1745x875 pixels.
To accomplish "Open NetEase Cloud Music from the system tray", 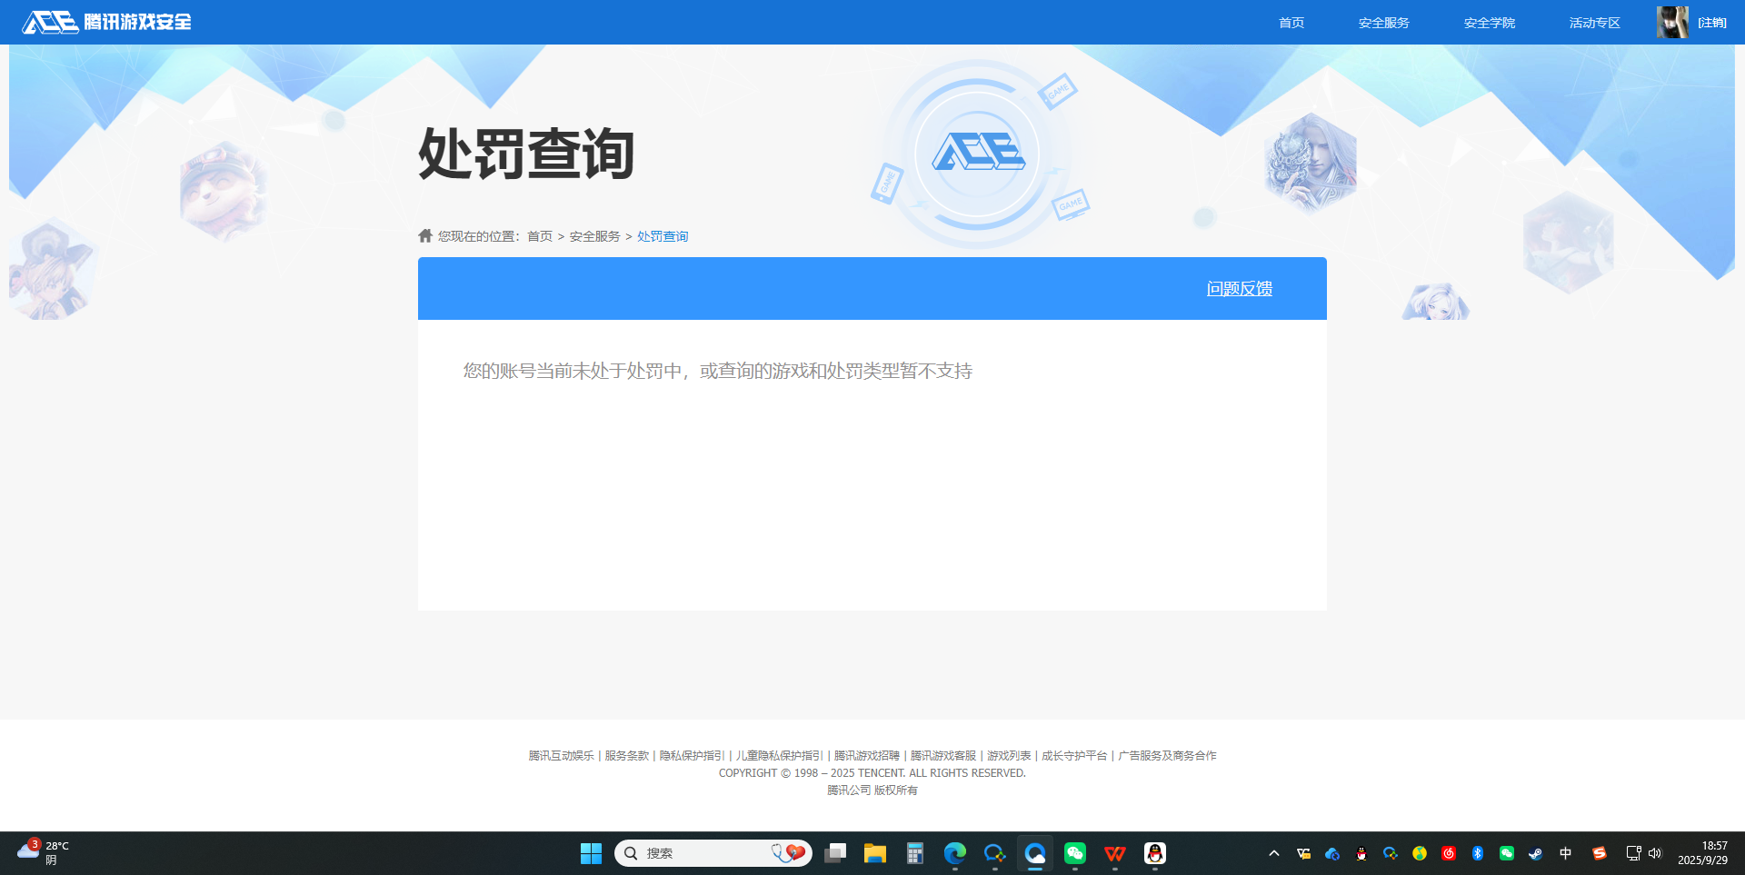I will [x=1449, y=853].
